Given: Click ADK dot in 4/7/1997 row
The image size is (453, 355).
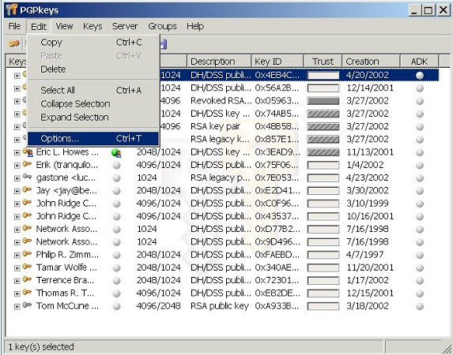Looking at the screenshot, I should coord(420,255).
